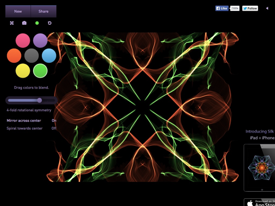Screen dimensions: 275x206
Task: Take a snapshot with the camera icon
Action: [x=24, y=23]
